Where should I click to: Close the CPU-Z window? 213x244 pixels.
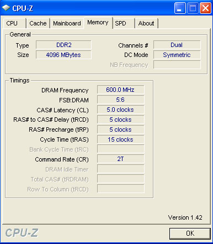[205, 8]
